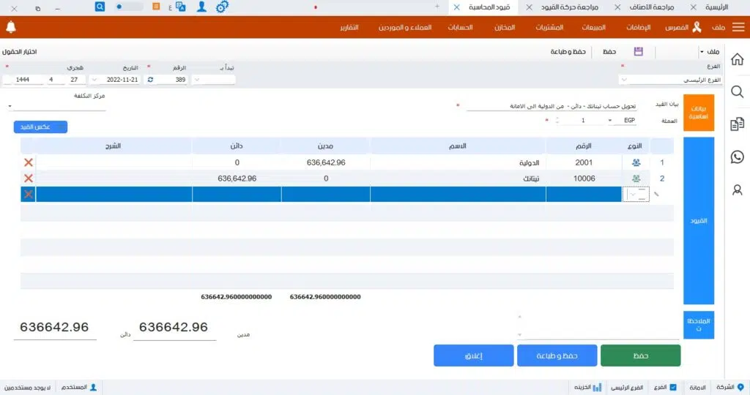750x395 pixels.
Task: Click account type icon in row 10006
Action: tap(636, 178)
